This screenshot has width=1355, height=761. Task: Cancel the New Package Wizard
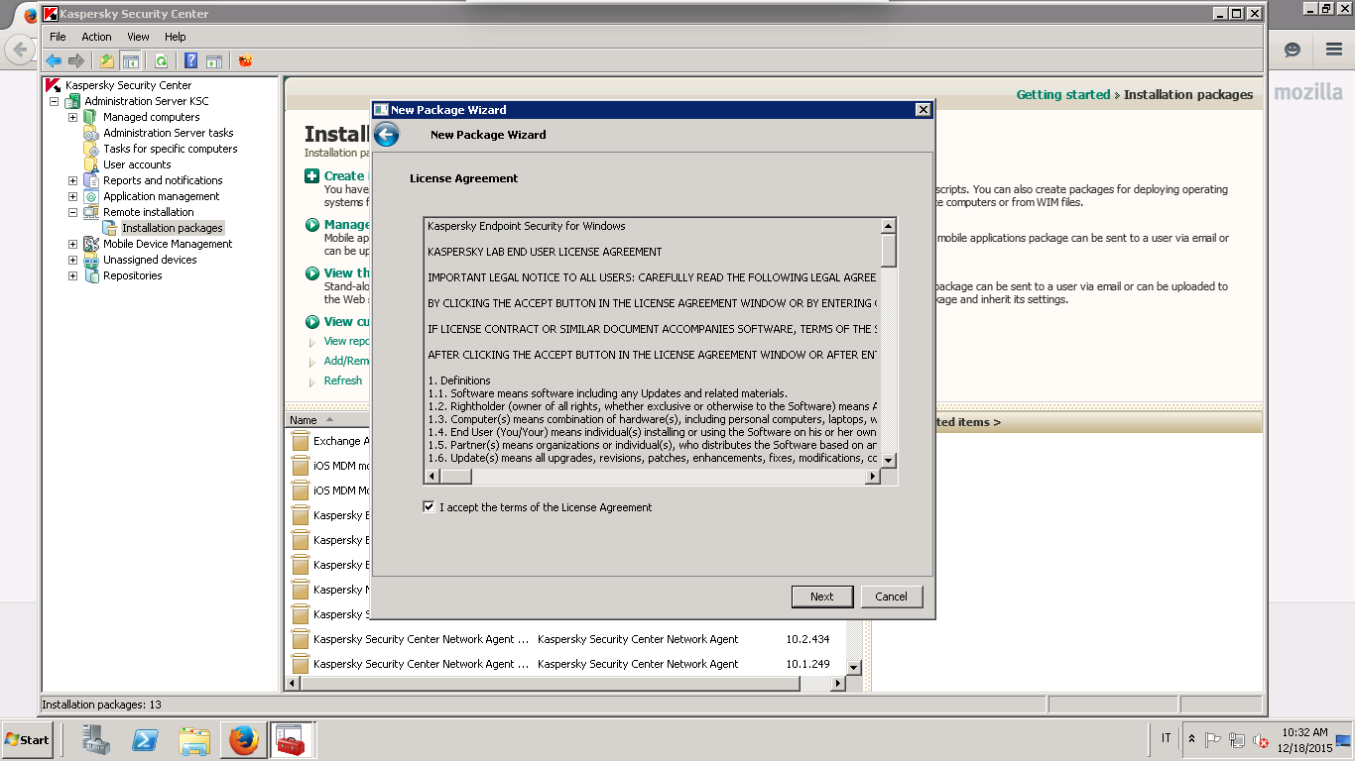tap(891, 597)
